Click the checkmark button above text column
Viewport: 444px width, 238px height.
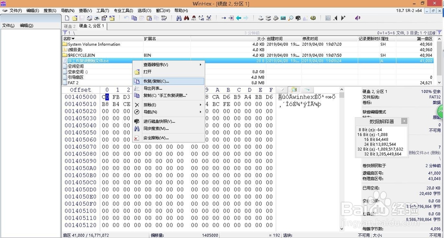(282, 90)
